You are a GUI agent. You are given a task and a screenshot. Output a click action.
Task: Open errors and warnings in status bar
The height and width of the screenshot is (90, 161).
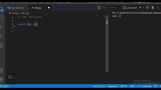pyautogui.click(x=4, y=86)
